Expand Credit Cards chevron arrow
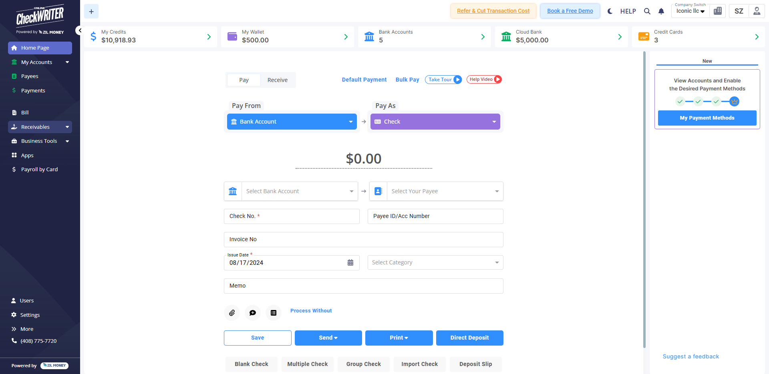The width and height of the screenshot is (769, 374). coord(757,37)
